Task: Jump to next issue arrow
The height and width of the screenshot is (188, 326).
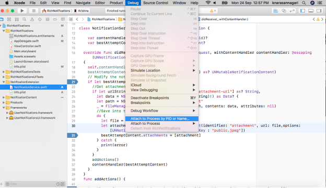Action: (322, 19)
